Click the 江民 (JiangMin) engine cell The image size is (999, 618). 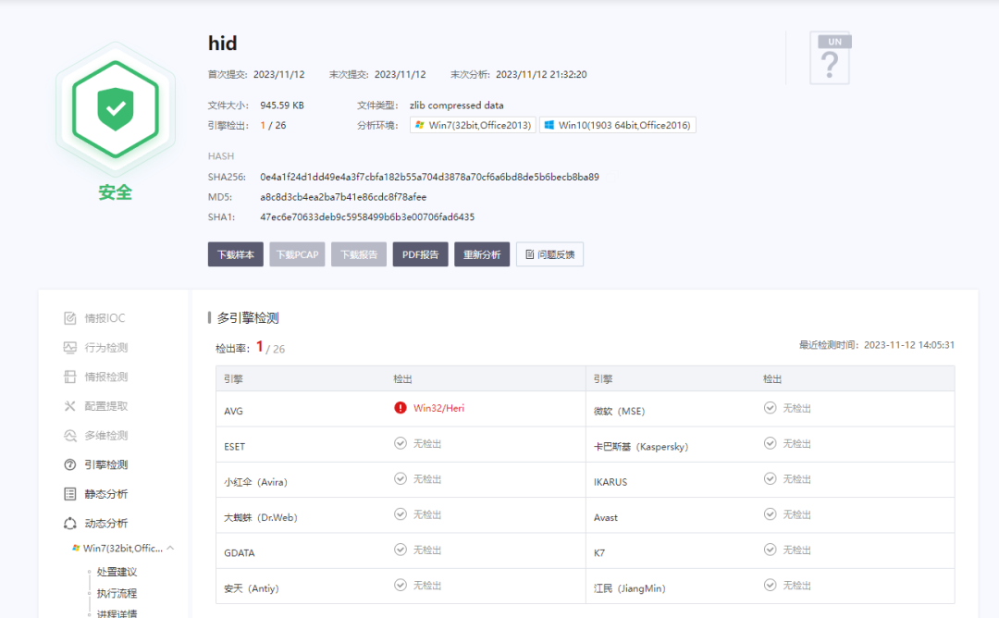pos(630,588)
